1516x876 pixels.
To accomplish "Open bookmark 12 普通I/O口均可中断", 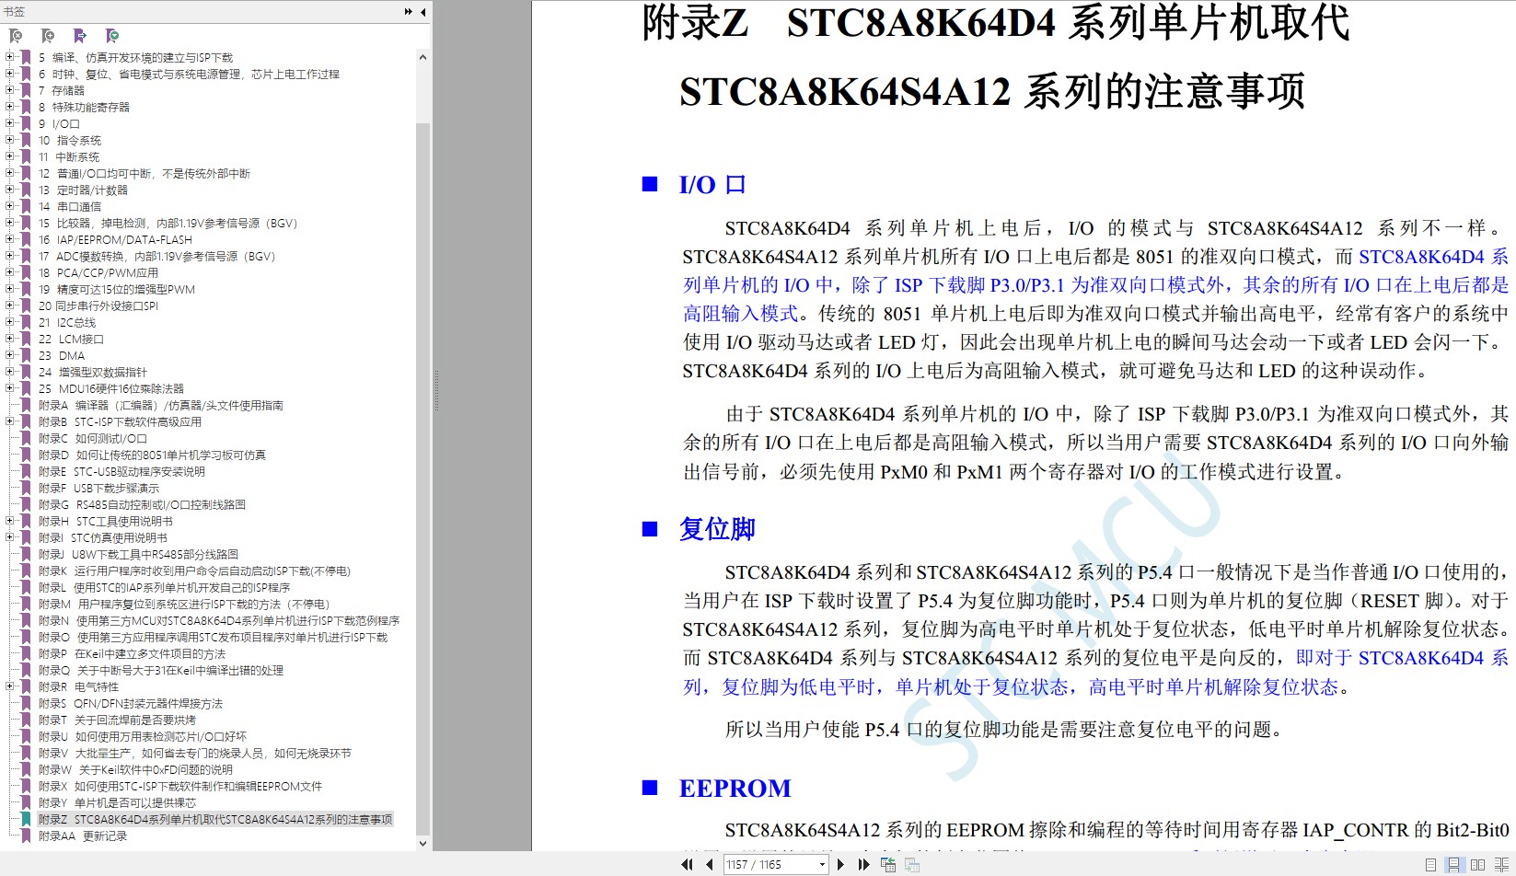I will click(x=145, y=173).
